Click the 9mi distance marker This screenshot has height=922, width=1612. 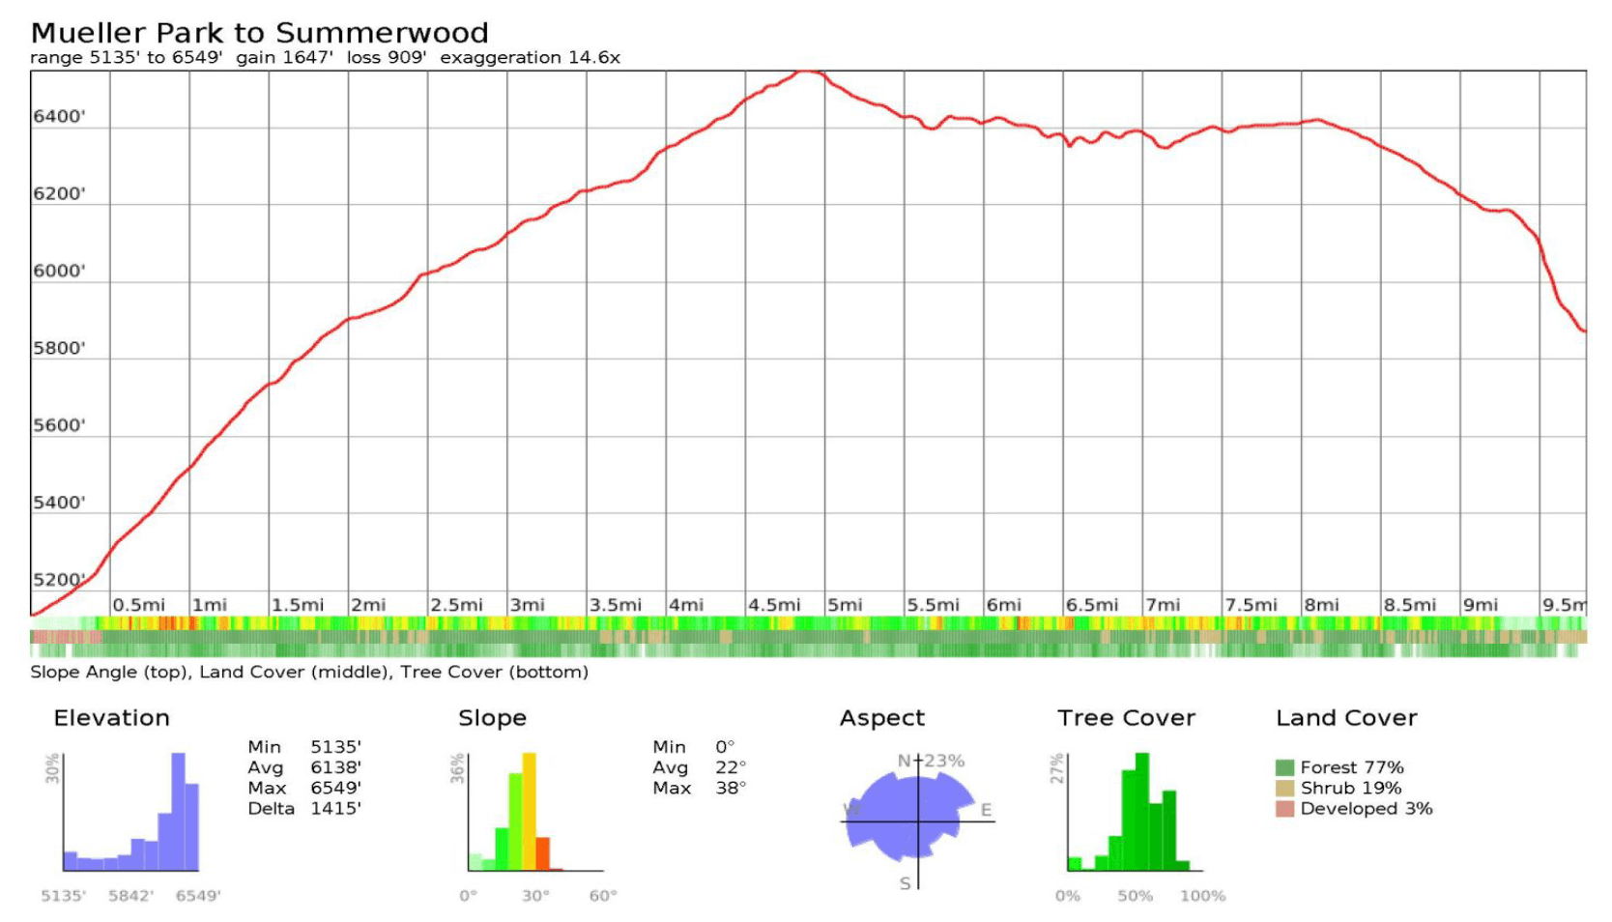click(x=1480, y=605)
